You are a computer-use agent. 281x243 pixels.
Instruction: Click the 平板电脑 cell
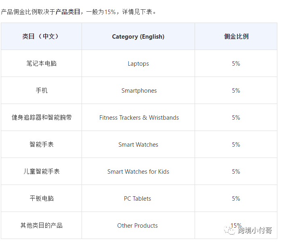click(42, 198)
